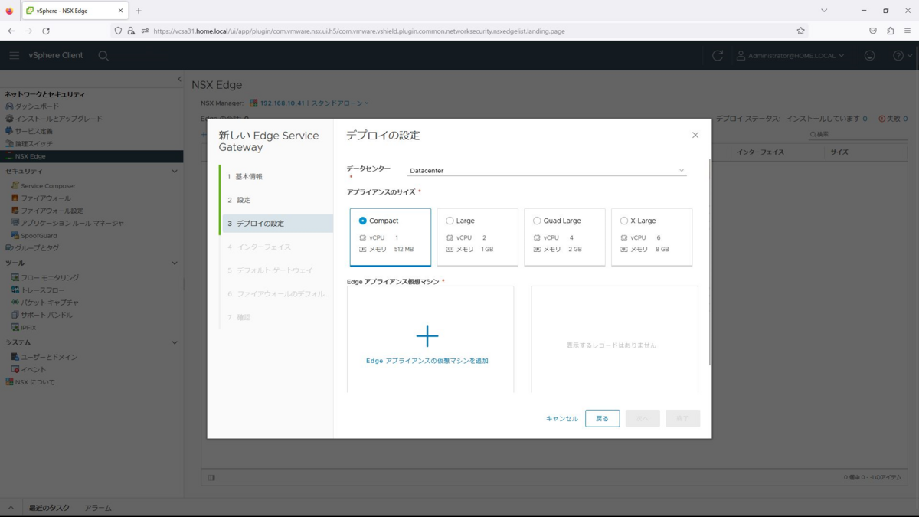
Task: Collapse the ツール section
Action: pyautogui.click(x=175, y=263)
